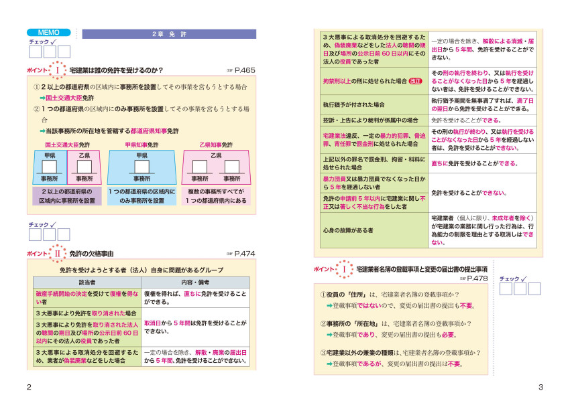
Task: Click the ポイント I badge beside 宅建業は誰の免許を受けるのか
Action: point(58,70)
